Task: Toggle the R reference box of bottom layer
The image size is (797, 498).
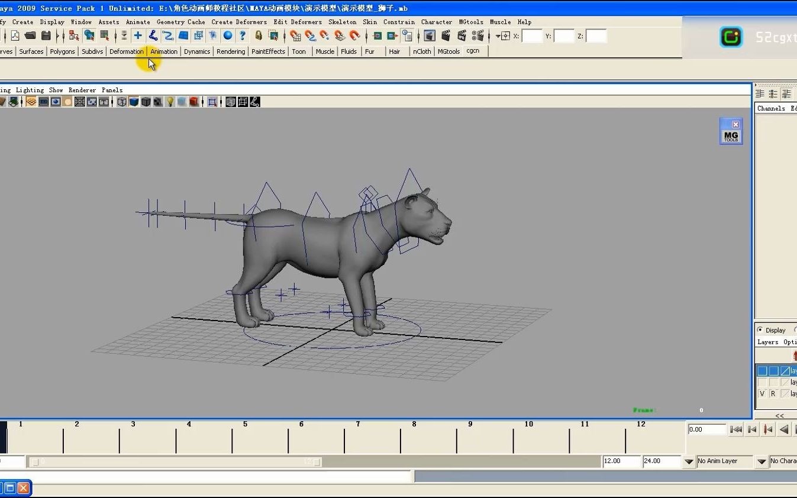Action: (x=773, y=393)
